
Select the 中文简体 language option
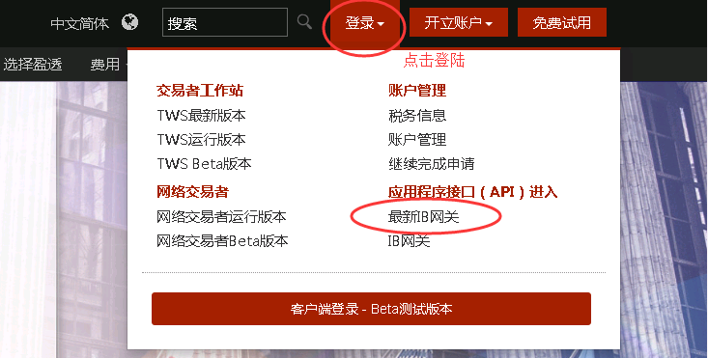pyautogui.click(x=80, y=23)
